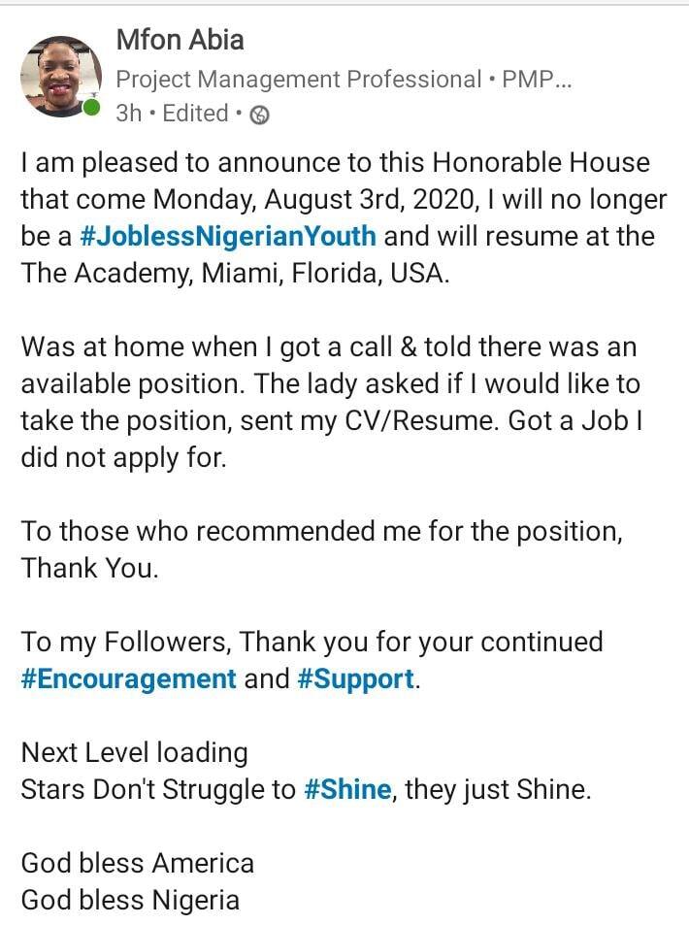Click the globe public visibility icon
689x925 pixels.
pyautogui.click(x=259, y=115)
